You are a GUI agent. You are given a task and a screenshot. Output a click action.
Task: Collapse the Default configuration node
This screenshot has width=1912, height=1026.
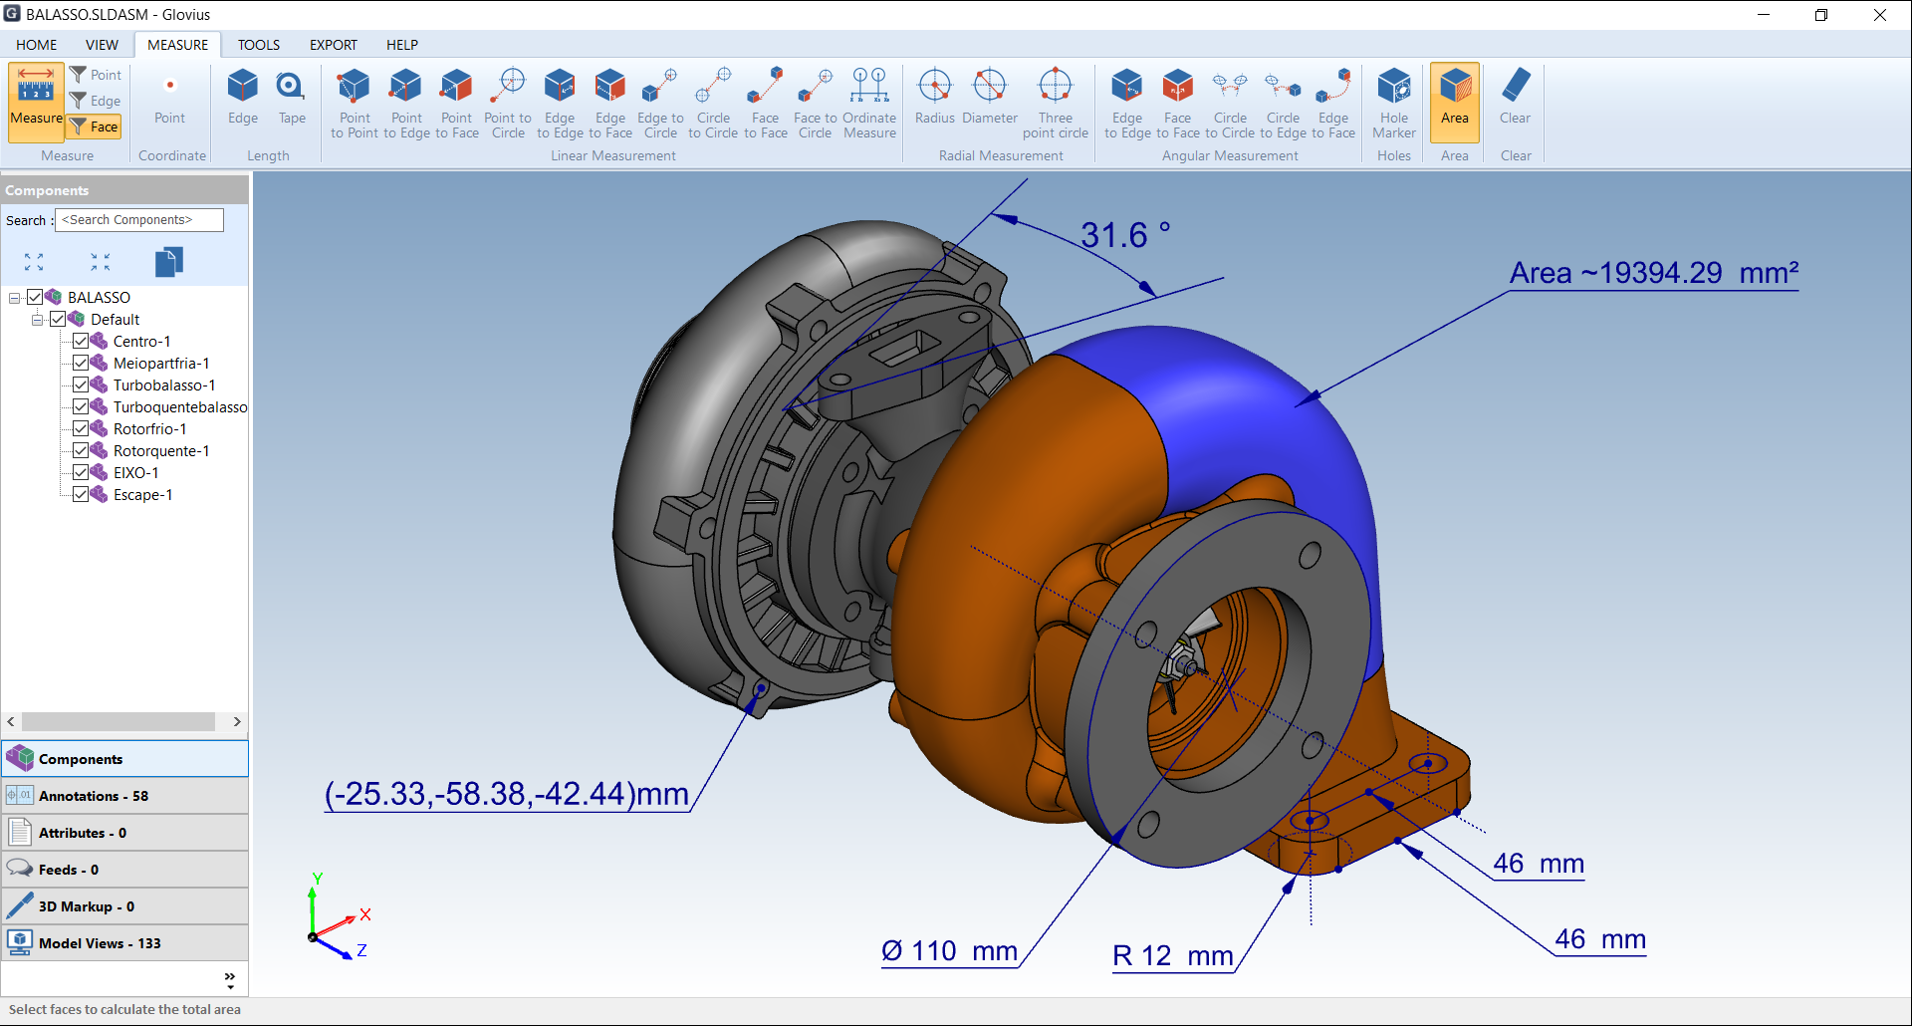[x=37, y=319]
